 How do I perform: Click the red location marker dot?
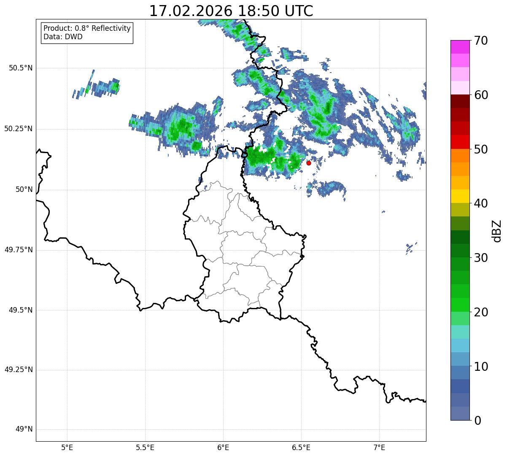pyautogui.click(x=309, y=163)
